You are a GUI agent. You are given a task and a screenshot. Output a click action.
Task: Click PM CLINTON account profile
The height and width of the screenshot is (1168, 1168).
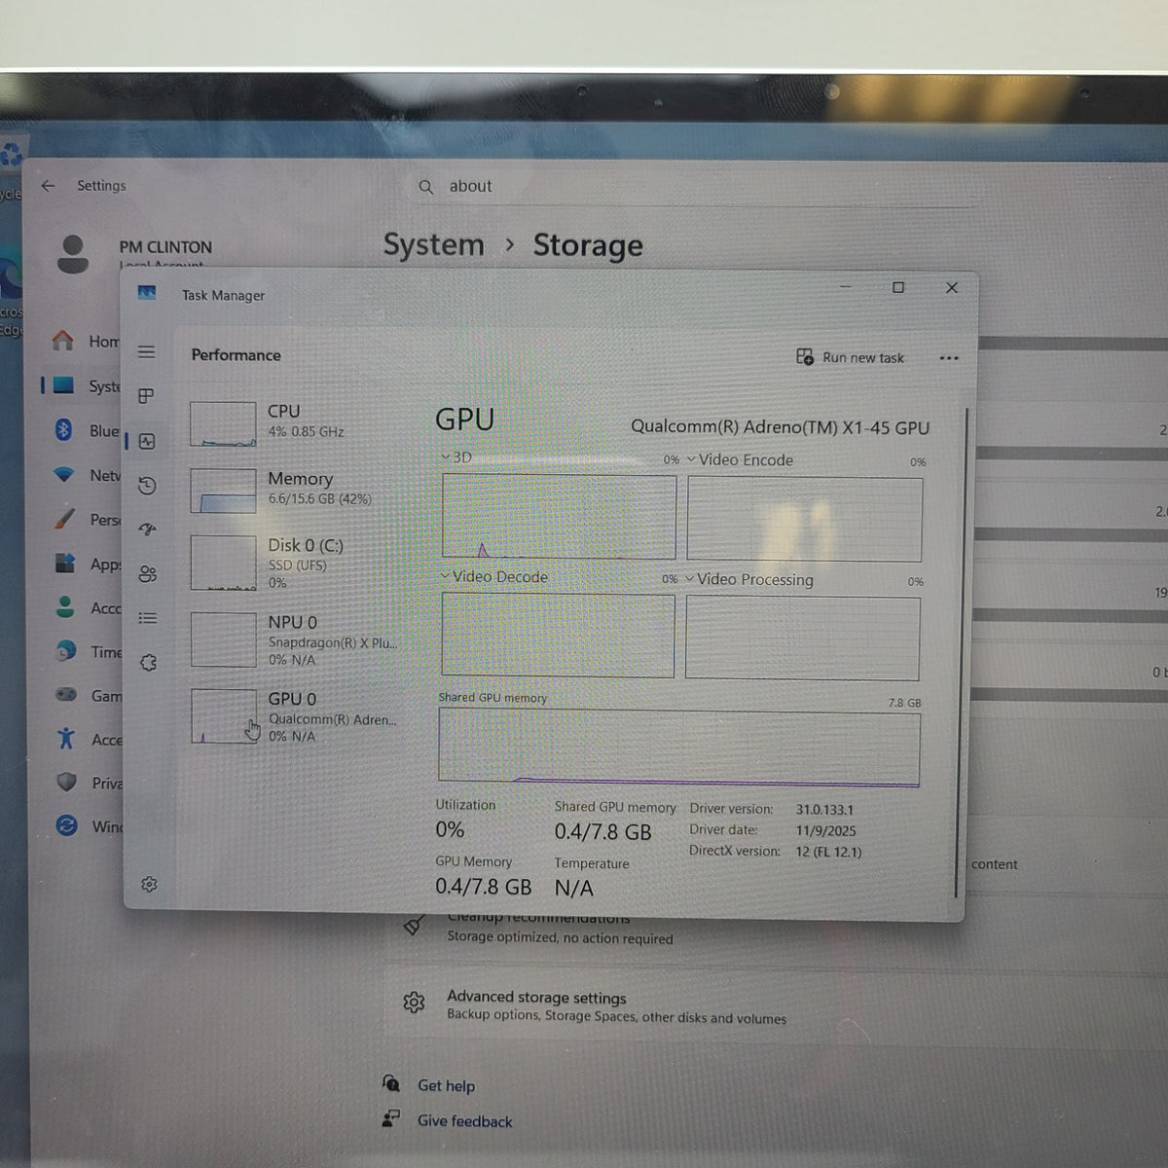click(134, 253)
